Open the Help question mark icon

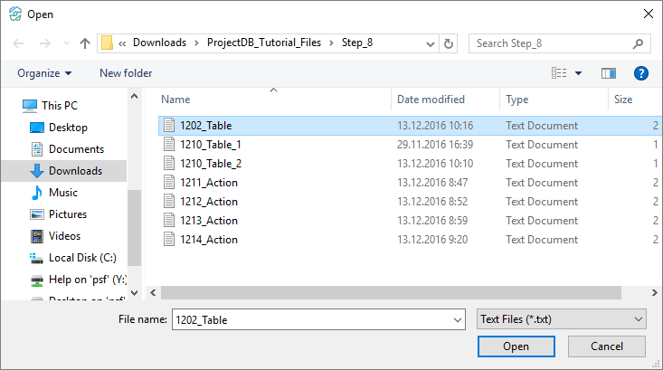[x=641, y=73]
